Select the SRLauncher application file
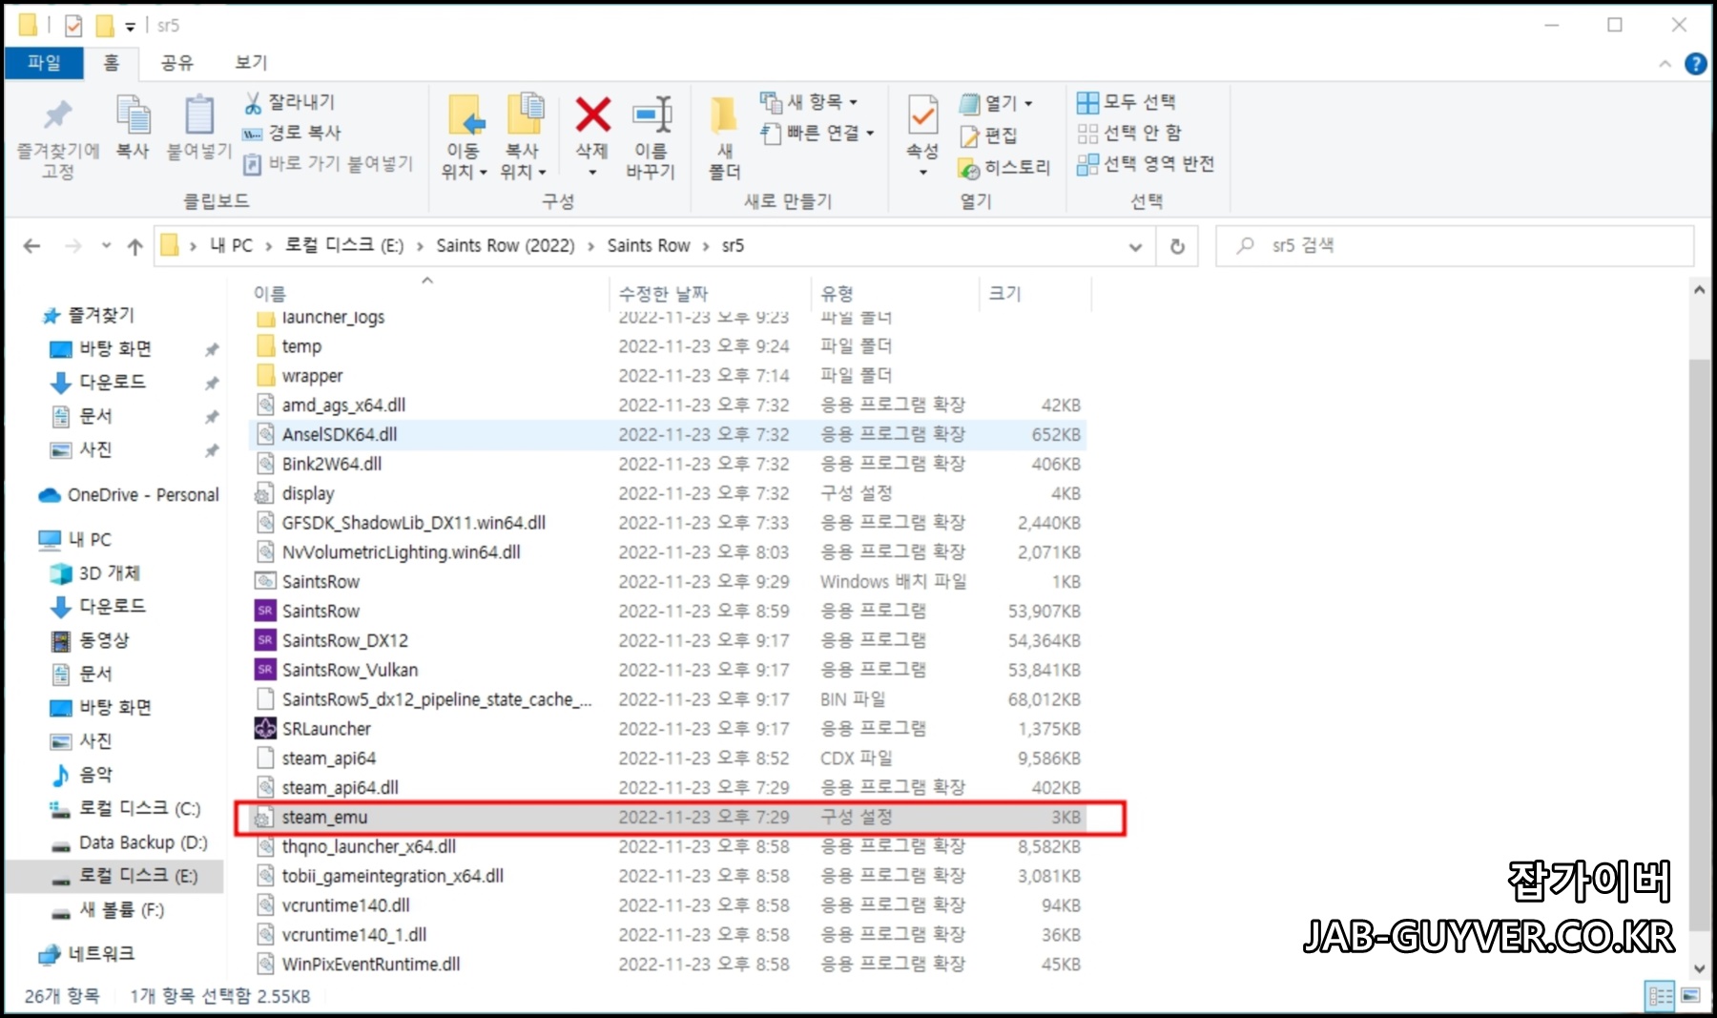The height and width of the screenshot is (1018, 1717). pyautogui.click(x=326, y=729)
